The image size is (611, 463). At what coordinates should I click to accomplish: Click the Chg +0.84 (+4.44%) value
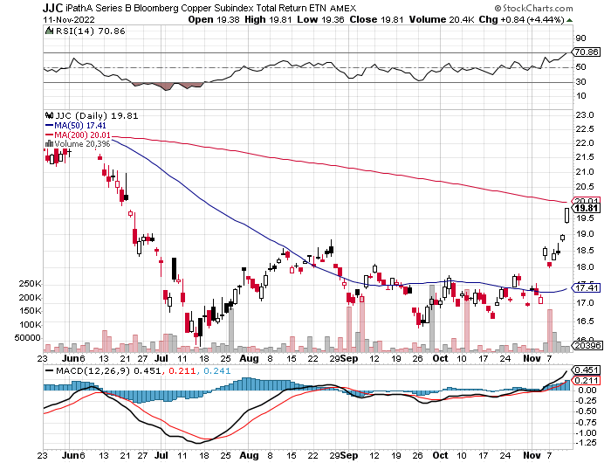coord(521,19)
